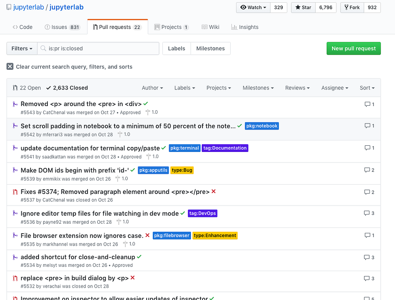Click the pkg:notebook label
Screen dimensions: 395x300
pyautogui.click(x=262, y=126)
